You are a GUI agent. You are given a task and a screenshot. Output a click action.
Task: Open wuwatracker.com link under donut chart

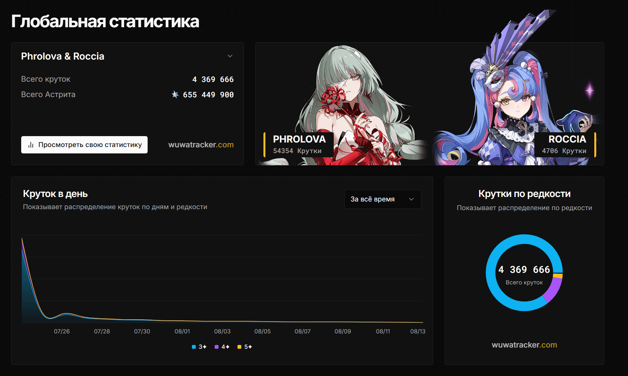(x=524, y=345)
